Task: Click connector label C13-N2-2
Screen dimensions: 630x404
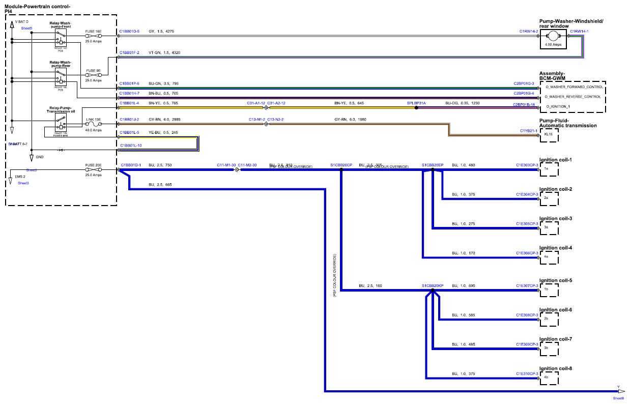Action: point(275,120)
